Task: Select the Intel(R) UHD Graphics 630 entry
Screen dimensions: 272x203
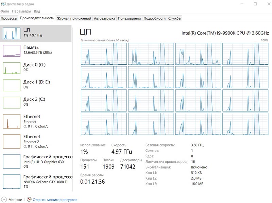Action: [x=36, y=161]
